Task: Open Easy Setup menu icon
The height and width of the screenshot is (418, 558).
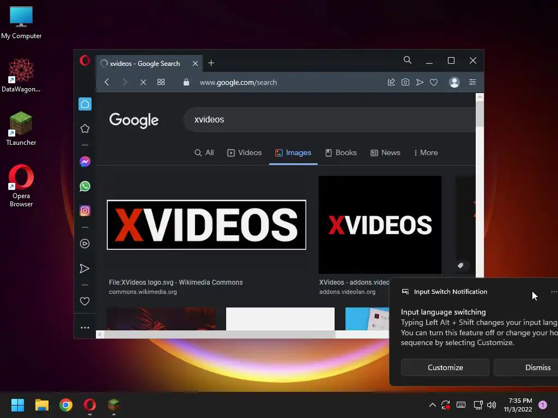Action: (x=472, y=82)
